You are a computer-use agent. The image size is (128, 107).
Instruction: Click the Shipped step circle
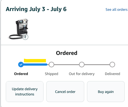point(51,65)
